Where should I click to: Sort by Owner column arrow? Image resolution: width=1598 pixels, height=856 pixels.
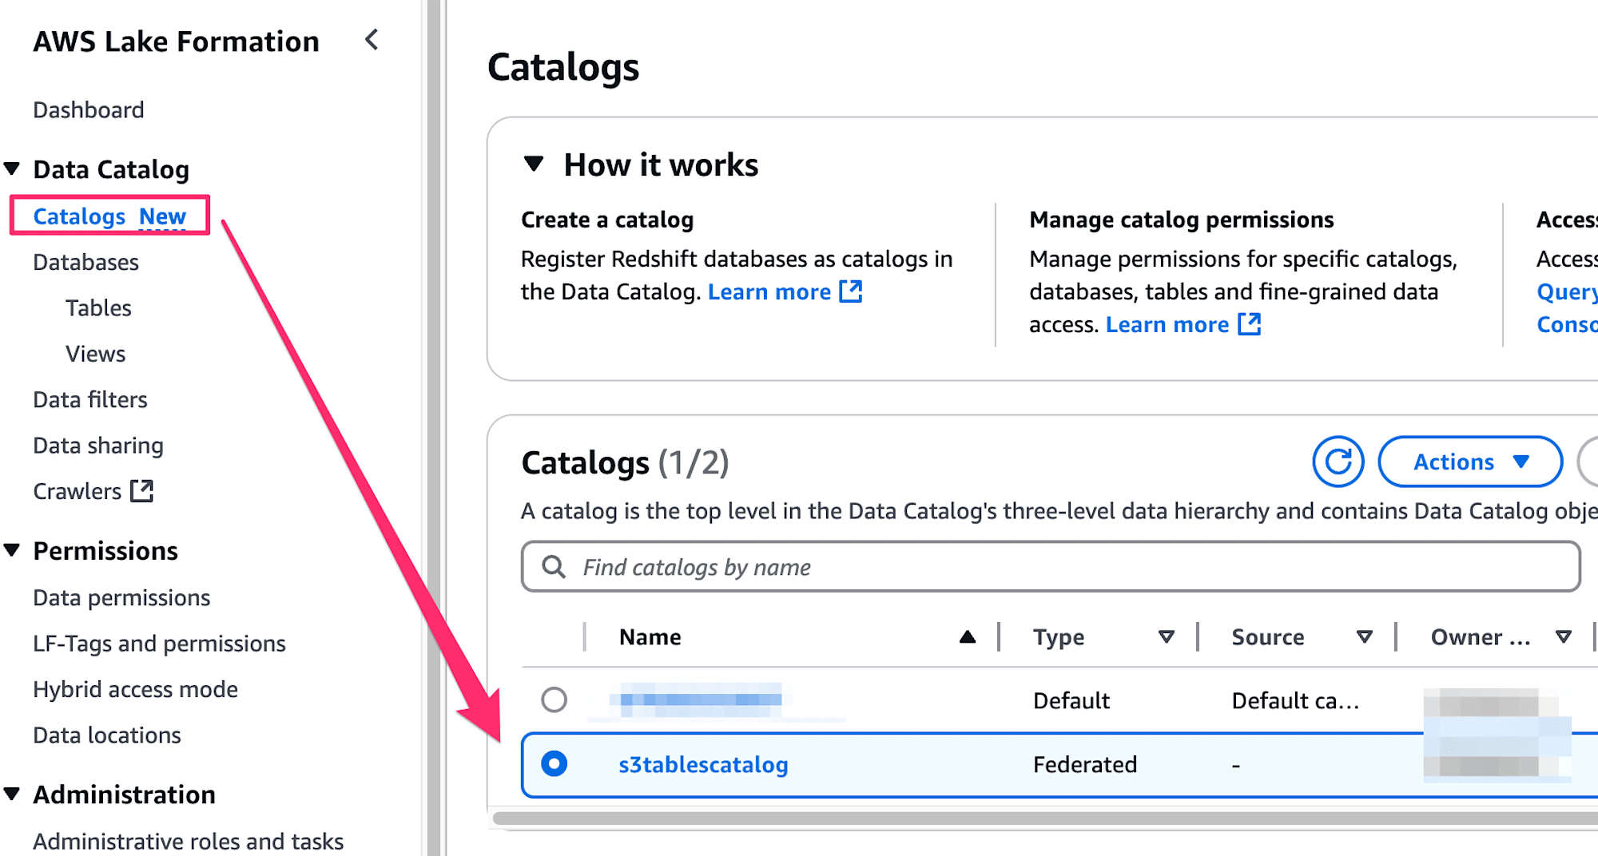(1564, 636)
